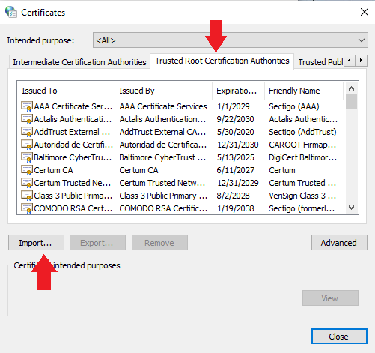Viewport: 375px width, 353px height.
Task: Click the Baltimore CyberTrust certificate icon
Action: click(27, 157)
